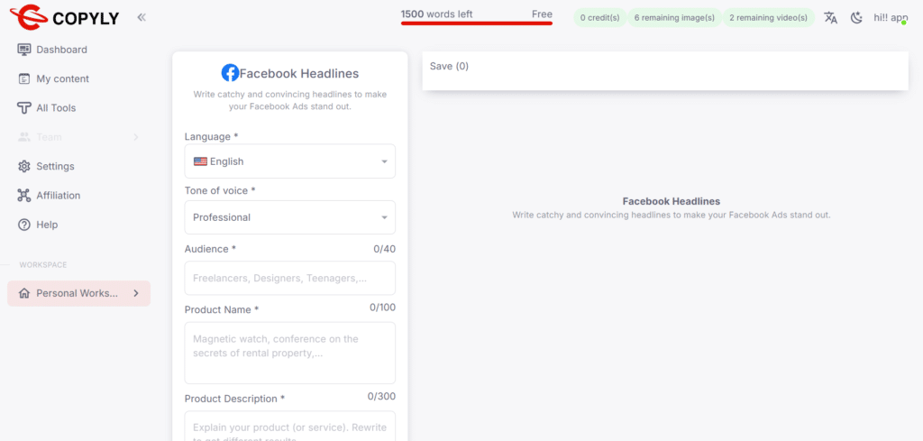The image size is (923, 441).
Task: Click the WORKSPACE section label
Action: pos(43,265)
